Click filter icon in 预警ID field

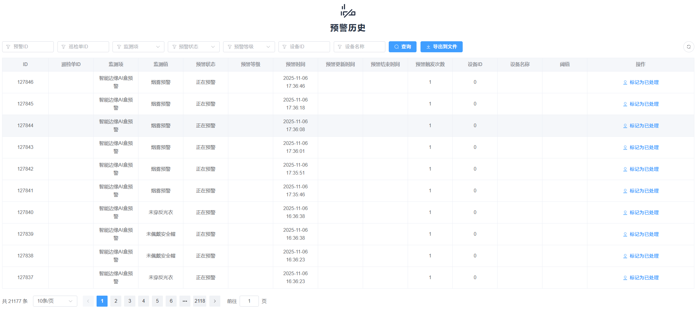click(x=8, y=47)
